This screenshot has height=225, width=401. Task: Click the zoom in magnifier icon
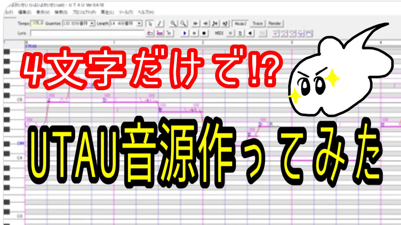(173, 23)
